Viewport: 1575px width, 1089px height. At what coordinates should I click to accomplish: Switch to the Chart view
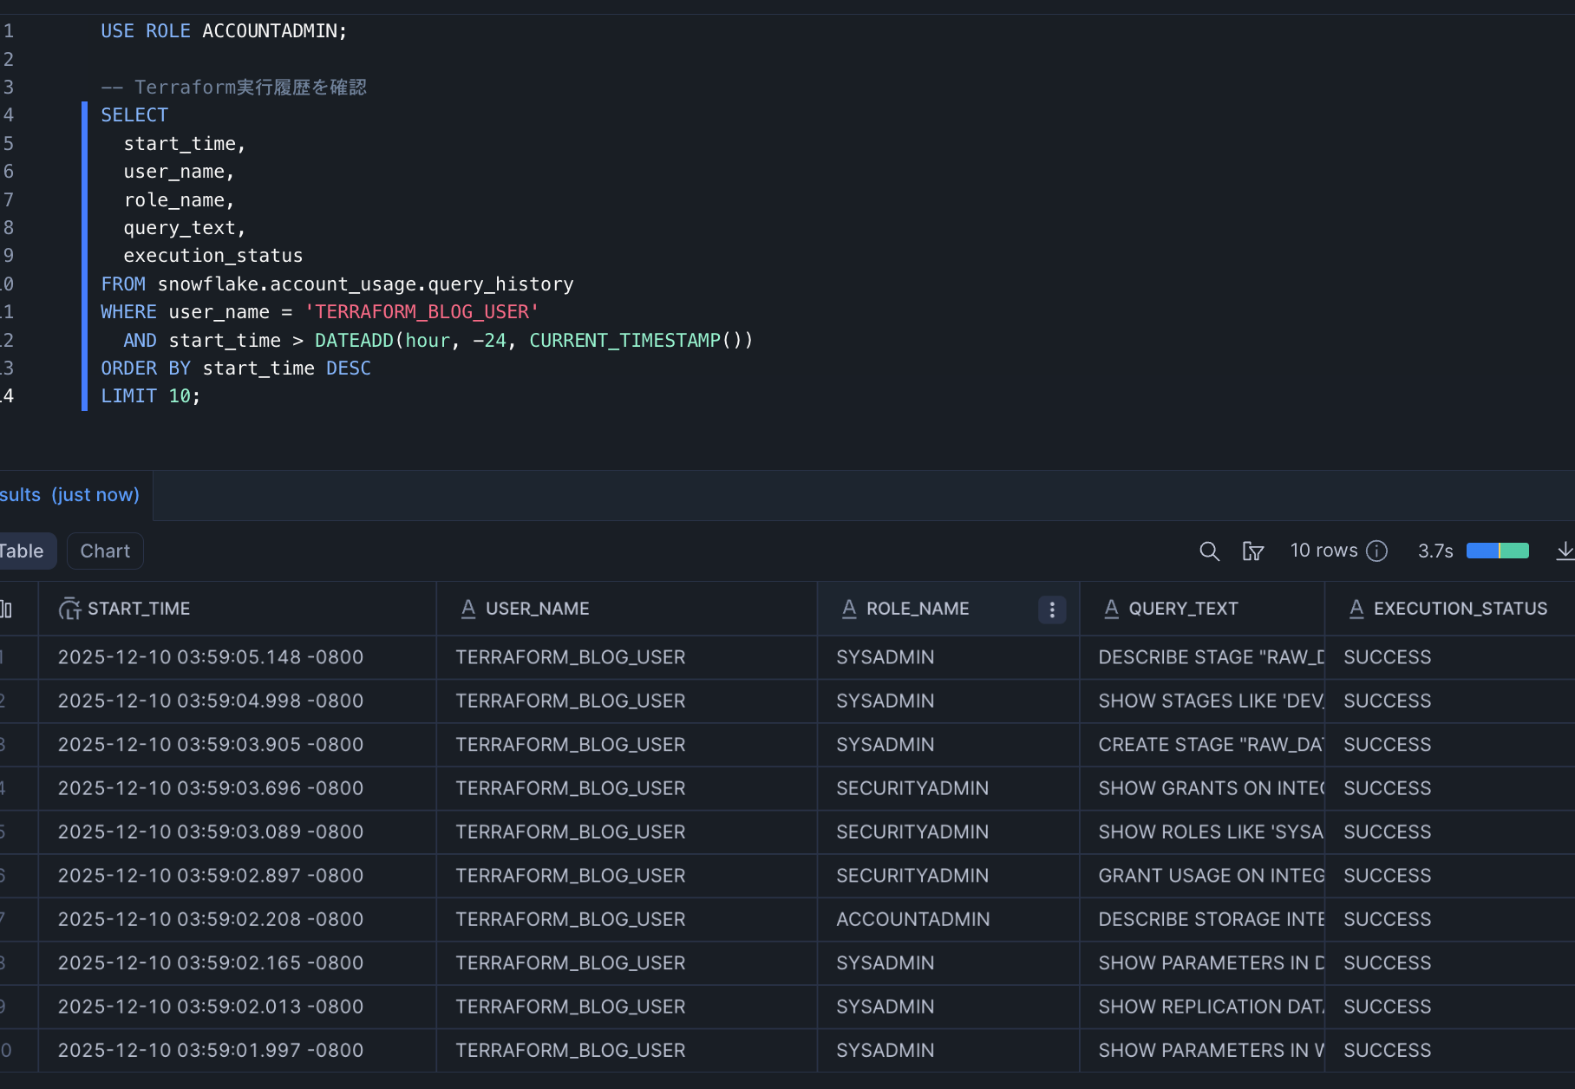[x=105, y=551]
